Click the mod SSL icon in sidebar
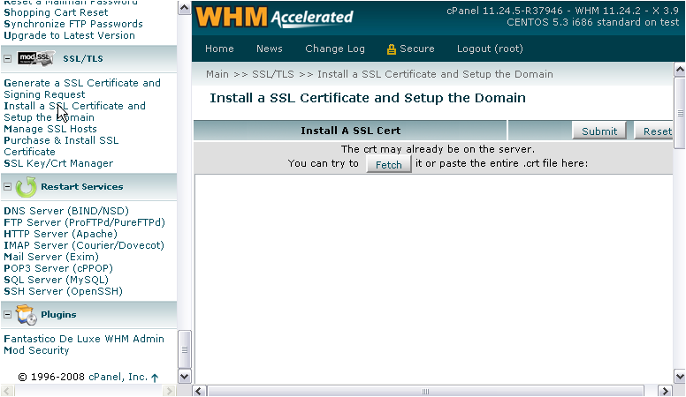This screenshot has width=686, height=397. (36, 58)
